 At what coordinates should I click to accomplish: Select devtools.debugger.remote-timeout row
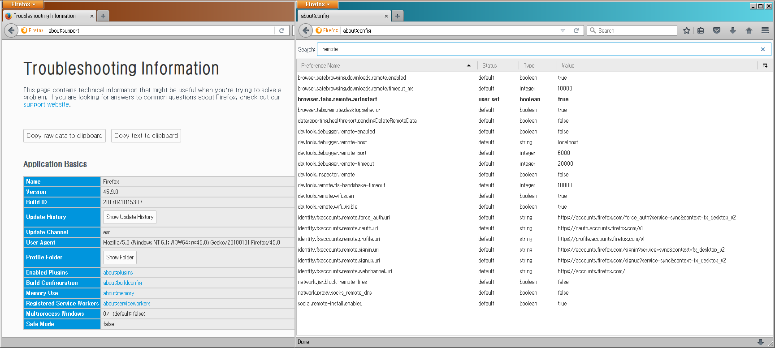point(535,164)
